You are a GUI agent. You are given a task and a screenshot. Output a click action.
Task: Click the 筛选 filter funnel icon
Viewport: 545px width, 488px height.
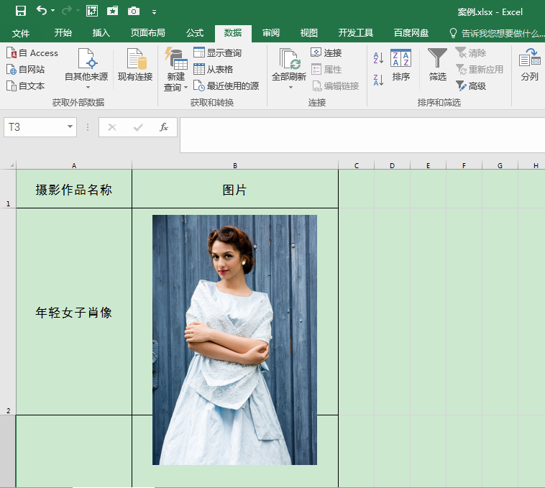tap(437, 58)
